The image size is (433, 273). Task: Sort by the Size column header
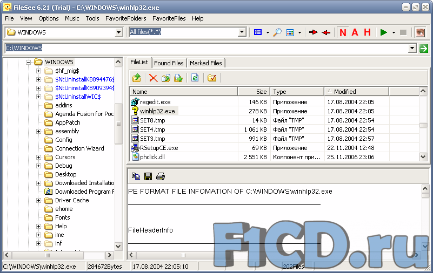pos(254,92)
